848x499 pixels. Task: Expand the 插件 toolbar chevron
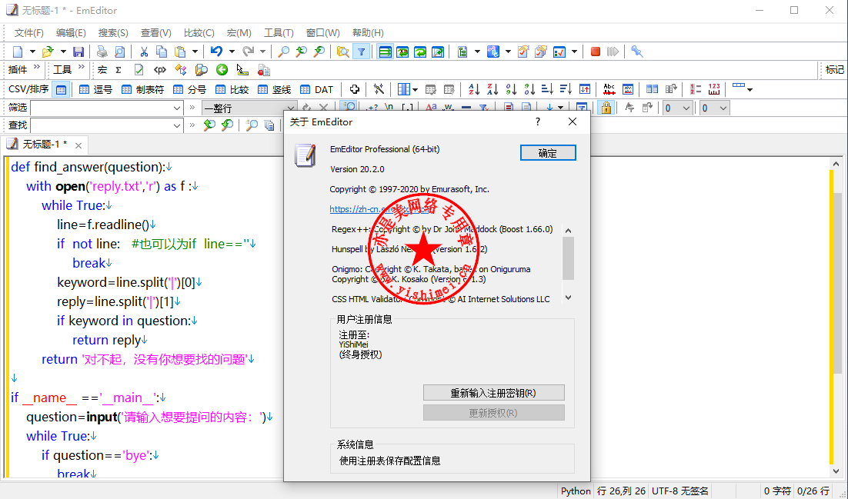tap(37, 67)
